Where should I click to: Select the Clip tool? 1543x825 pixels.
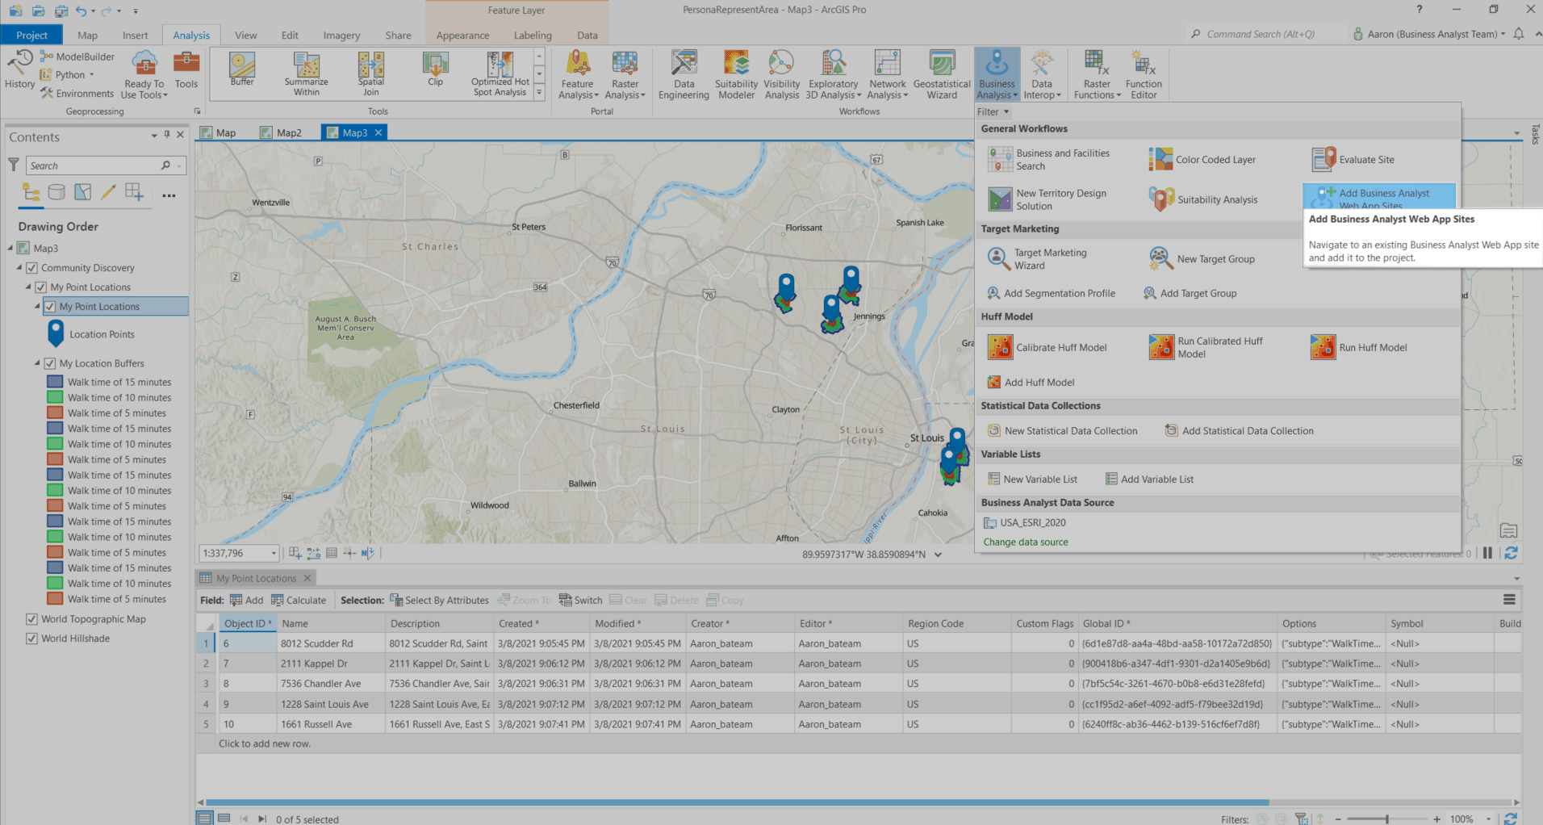(x=435, y=73)
